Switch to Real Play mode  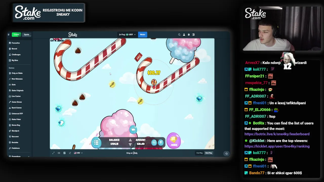click(209, 153)
